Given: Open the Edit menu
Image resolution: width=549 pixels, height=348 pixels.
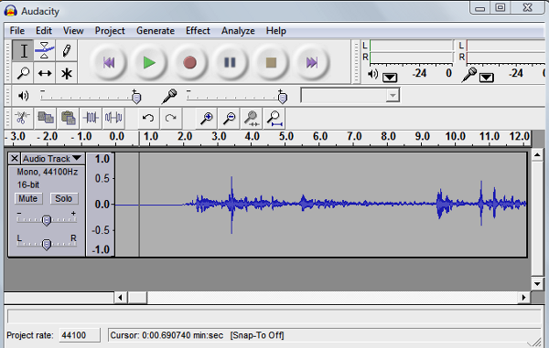Looking at the screenshot, I should click(44, 31).
